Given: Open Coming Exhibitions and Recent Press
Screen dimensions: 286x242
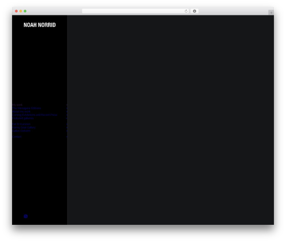Looking at the screenshot, I should click(x=35, y=115).
